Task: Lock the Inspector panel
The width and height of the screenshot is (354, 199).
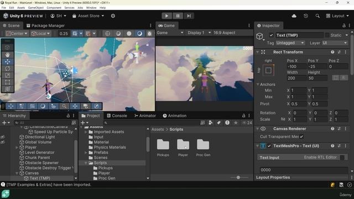Action: (343, 25)
